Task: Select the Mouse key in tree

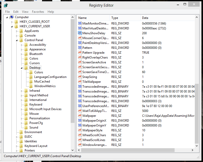Action: coord(34,114)
